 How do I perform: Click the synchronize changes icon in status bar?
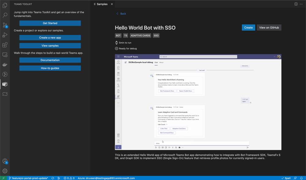pyautogui.click(x=53, y=178)
